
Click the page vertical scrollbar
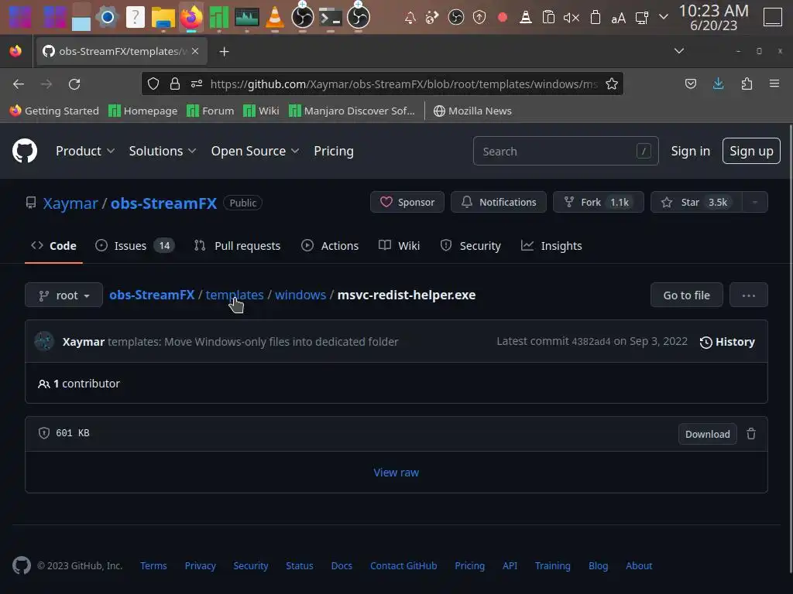[x=790, y=349]
